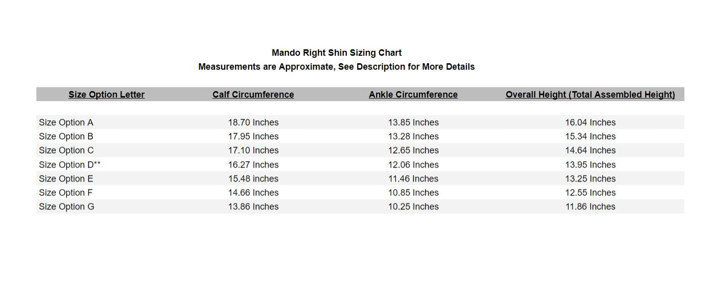
Task: Select the Size Option G row label
Action: pos(67,206)
